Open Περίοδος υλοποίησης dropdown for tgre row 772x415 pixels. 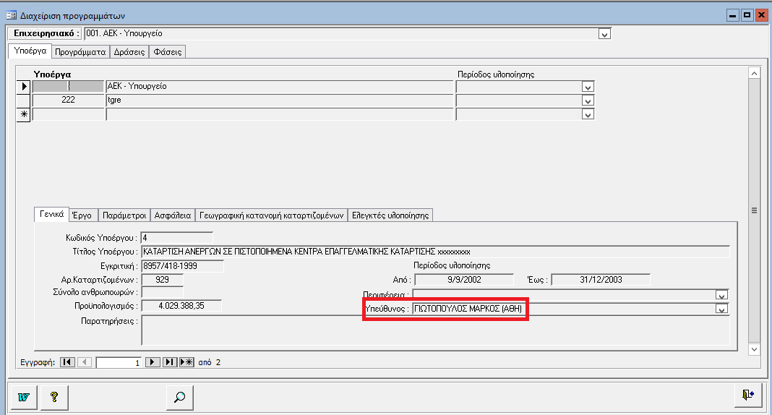coord(588,100)
